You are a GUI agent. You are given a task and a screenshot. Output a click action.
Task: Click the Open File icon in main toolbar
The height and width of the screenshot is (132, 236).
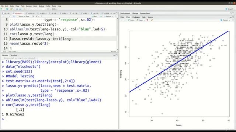tap(11, 9)
